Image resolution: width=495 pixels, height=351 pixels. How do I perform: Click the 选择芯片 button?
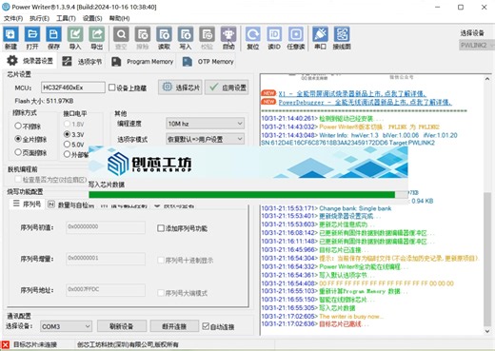(181, 88)
